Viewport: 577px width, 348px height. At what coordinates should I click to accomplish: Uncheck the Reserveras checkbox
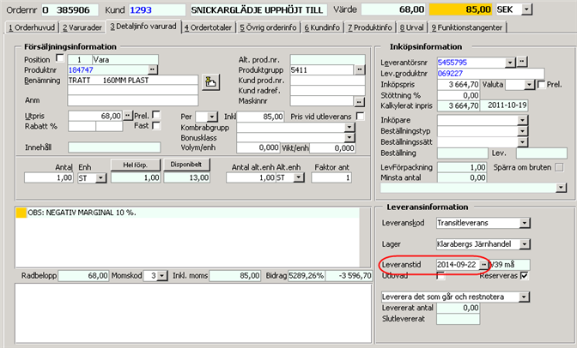point(525,276)
